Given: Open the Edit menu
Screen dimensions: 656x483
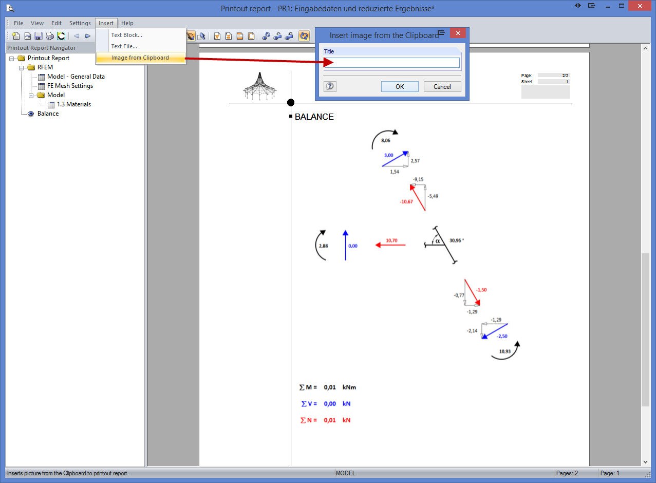Looking at the screenshot, I should (57, 23).
